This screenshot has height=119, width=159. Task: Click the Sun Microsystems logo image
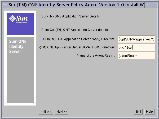[x=20, y=24]
